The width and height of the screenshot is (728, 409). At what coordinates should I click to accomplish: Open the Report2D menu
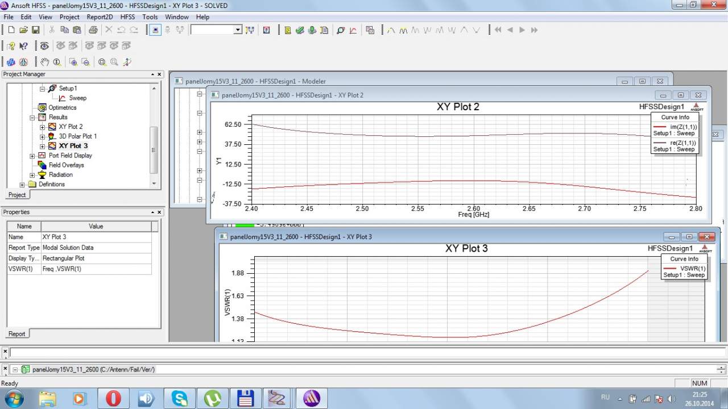[x=100, y=17]
